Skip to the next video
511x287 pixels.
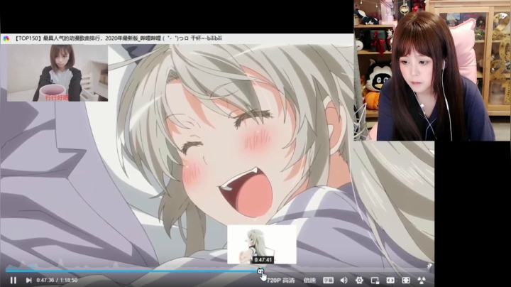28,280
